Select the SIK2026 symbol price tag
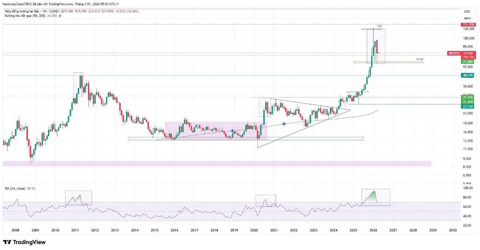Image resolution: width=480 pixels, height=250 pixels. coord(454,53)
